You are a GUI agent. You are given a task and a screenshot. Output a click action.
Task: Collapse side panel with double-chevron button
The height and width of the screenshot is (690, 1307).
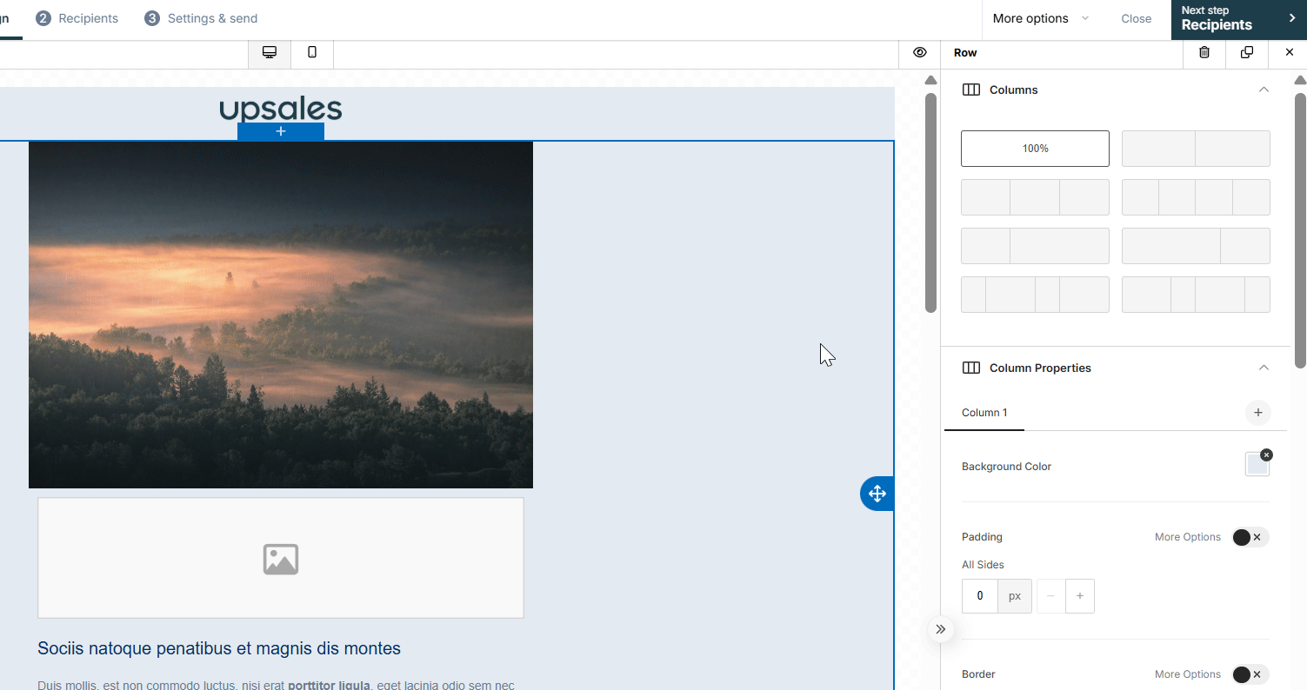pyautogui.click(x=940, y=629)
